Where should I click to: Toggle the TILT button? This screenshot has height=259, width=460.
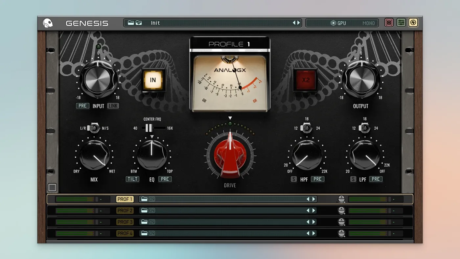pos(132,179)
